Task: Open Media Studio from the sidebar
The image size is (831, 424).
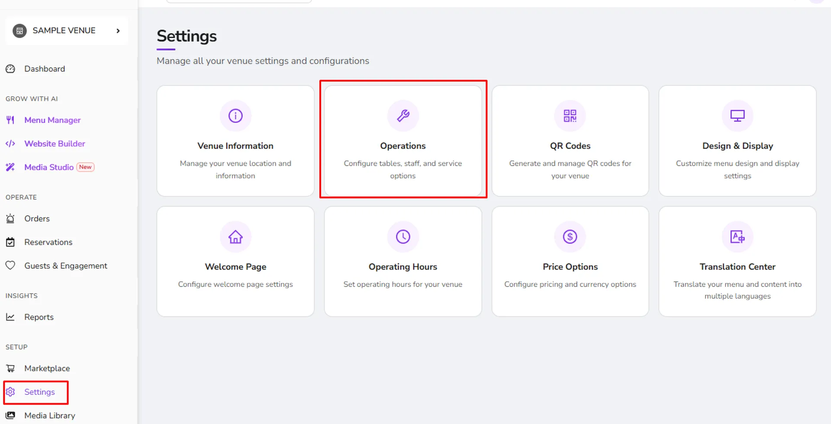Action: click(49, 167)
